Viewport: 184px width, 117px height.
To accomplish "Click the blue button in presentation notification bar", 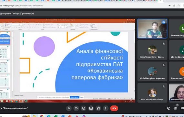I will (75, 97).
